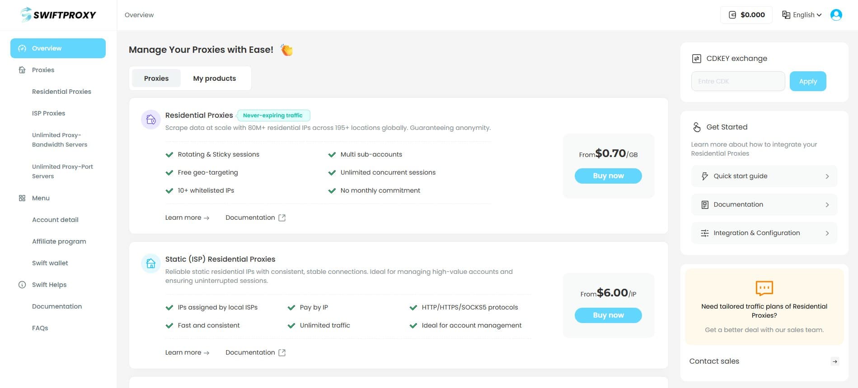Click the Apply CDKEY button
The image size is (858, 388).
tap(808, 81)
